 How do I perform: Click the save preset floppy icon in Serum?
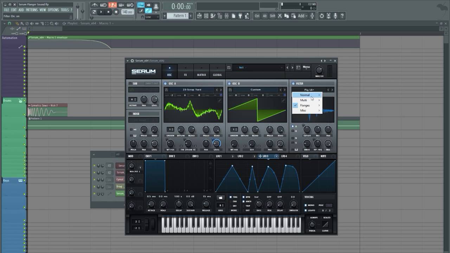click(229, 67)
